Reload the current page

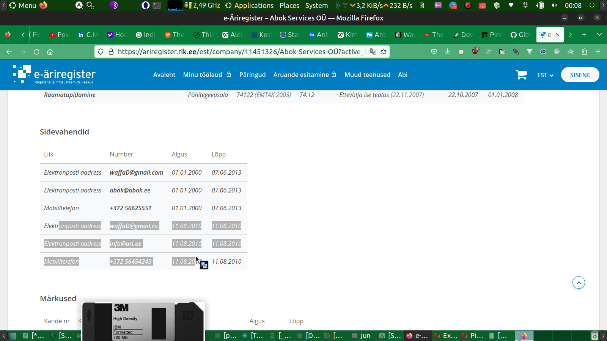[36, 52]
